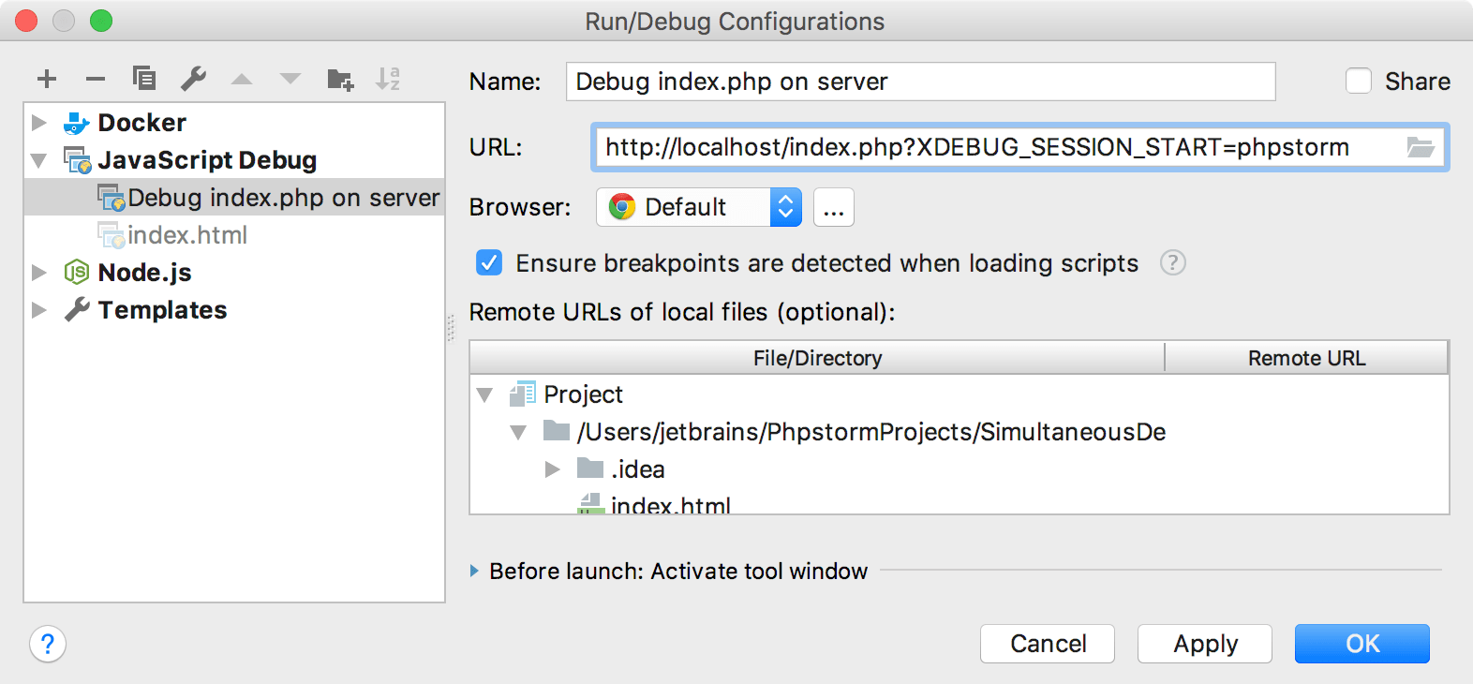Select the index.html configuration
The image size is (1473, 684).
point(187,234)
